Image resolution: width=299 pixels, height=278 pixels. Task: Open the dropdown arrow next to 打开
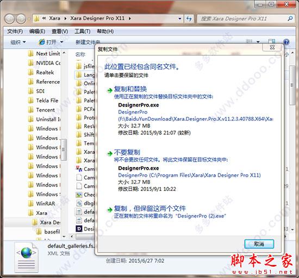coord(61,42)
